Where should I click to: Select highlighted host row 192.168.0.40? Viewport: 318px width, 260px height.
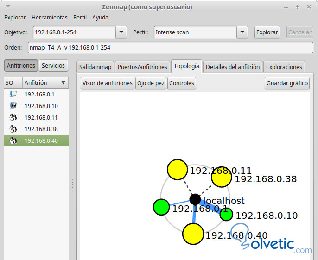[36, 140]
